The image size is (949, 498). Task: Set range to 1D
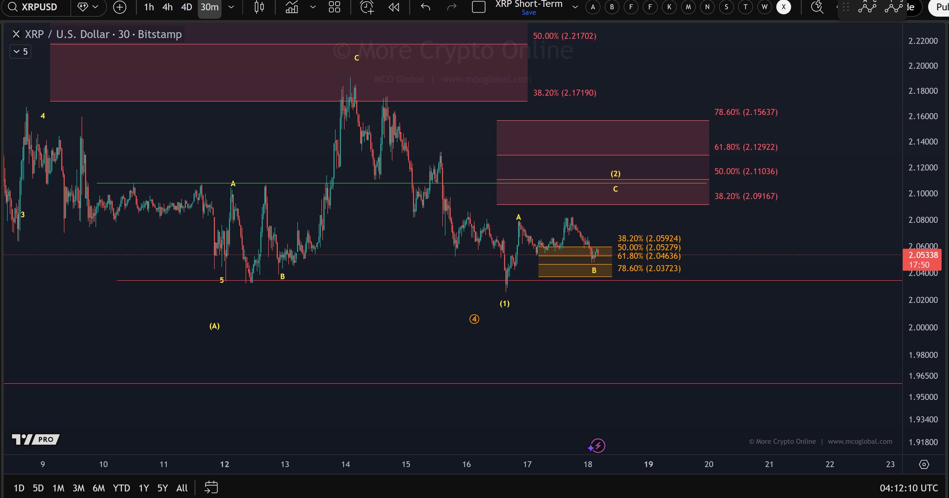click(x=19, y=488)
